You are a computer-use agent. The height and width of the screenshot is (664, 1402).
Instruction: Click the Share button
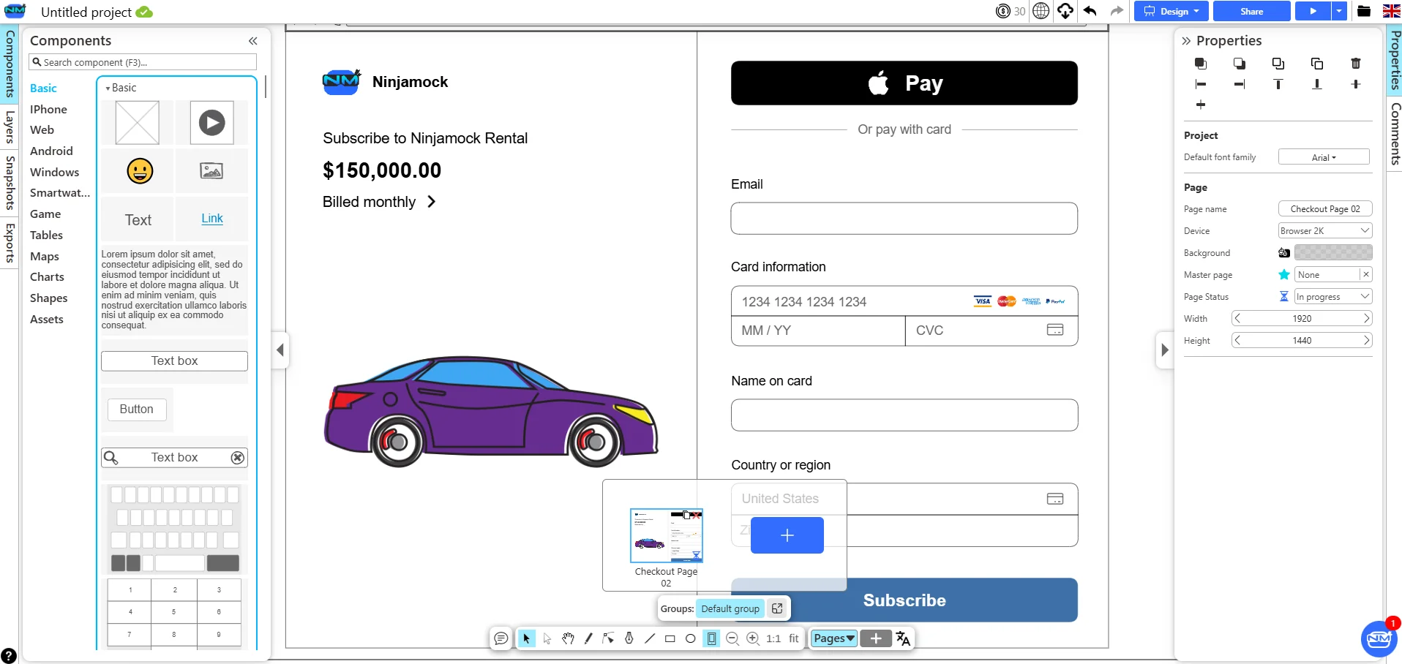pyautogui.click(x=1251, y=11)
